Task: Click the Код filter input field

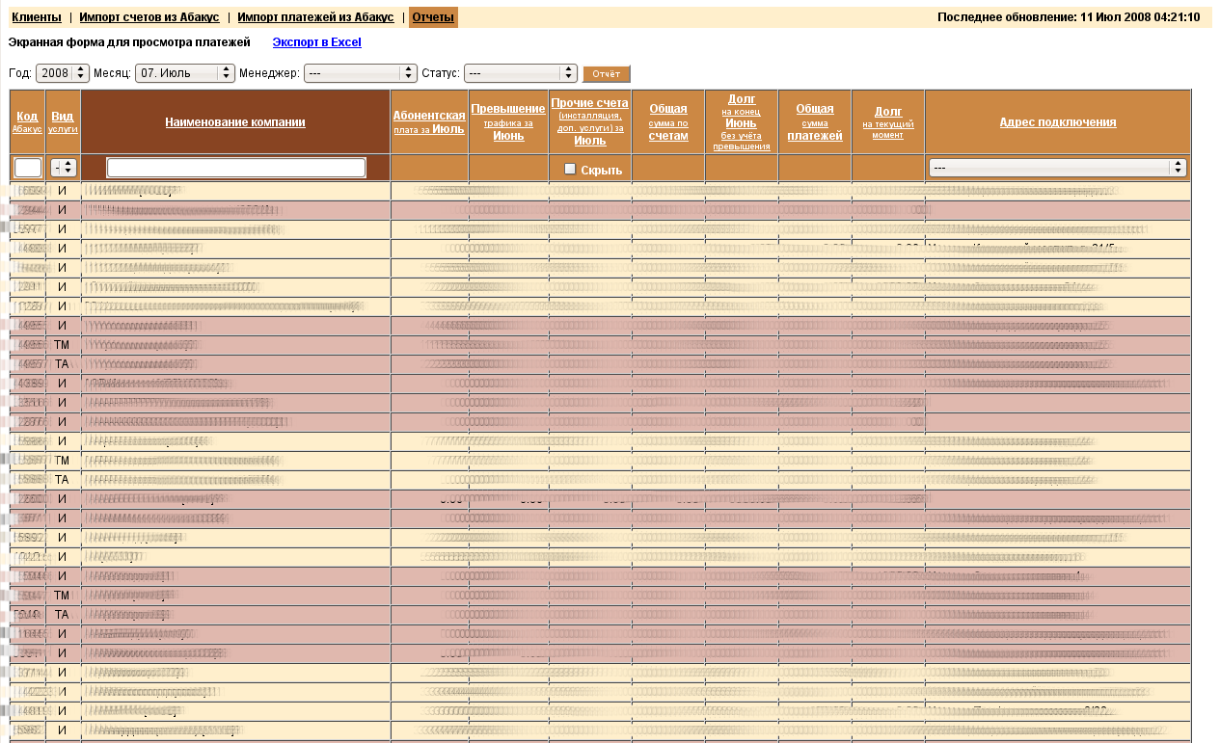Action: click(28, 168)
